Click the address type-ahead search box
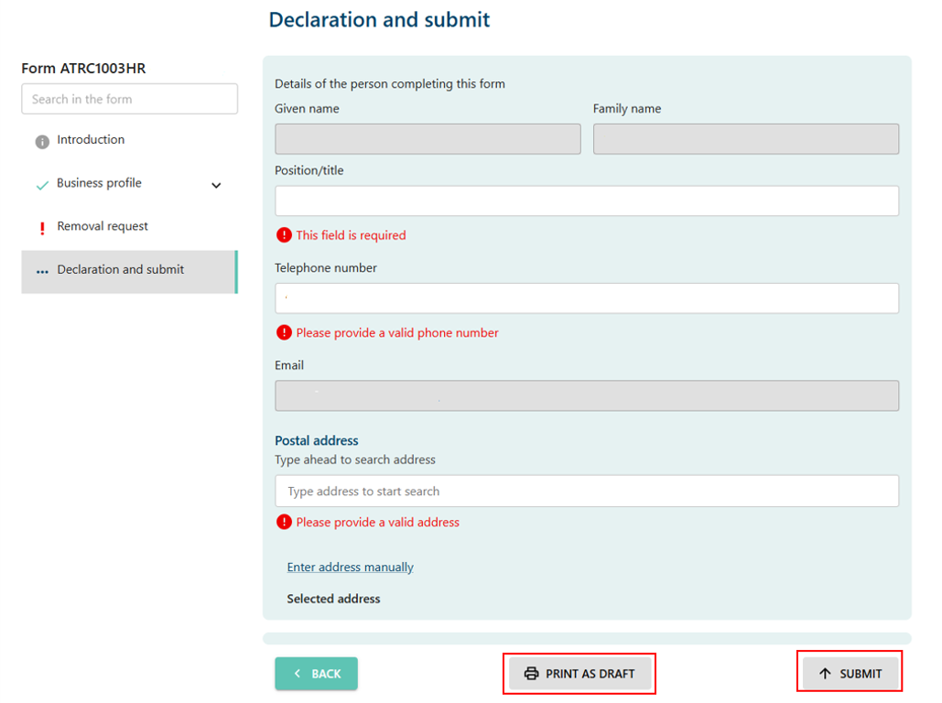Image resolution: width=942 pixels, height=703 pixels. click(586, 491)
